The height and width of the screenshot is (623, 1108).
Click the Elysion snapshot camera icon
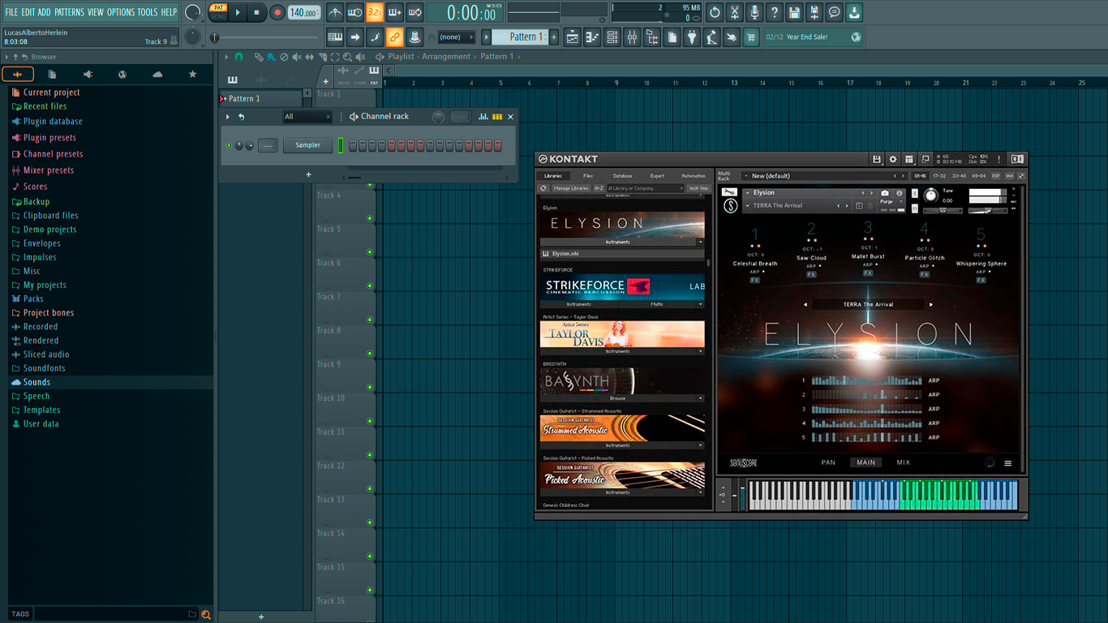tap(885, 193)
